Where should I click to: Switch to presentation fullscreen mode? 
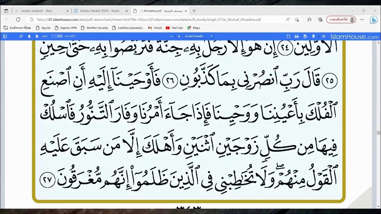click(x=288, y=36)
